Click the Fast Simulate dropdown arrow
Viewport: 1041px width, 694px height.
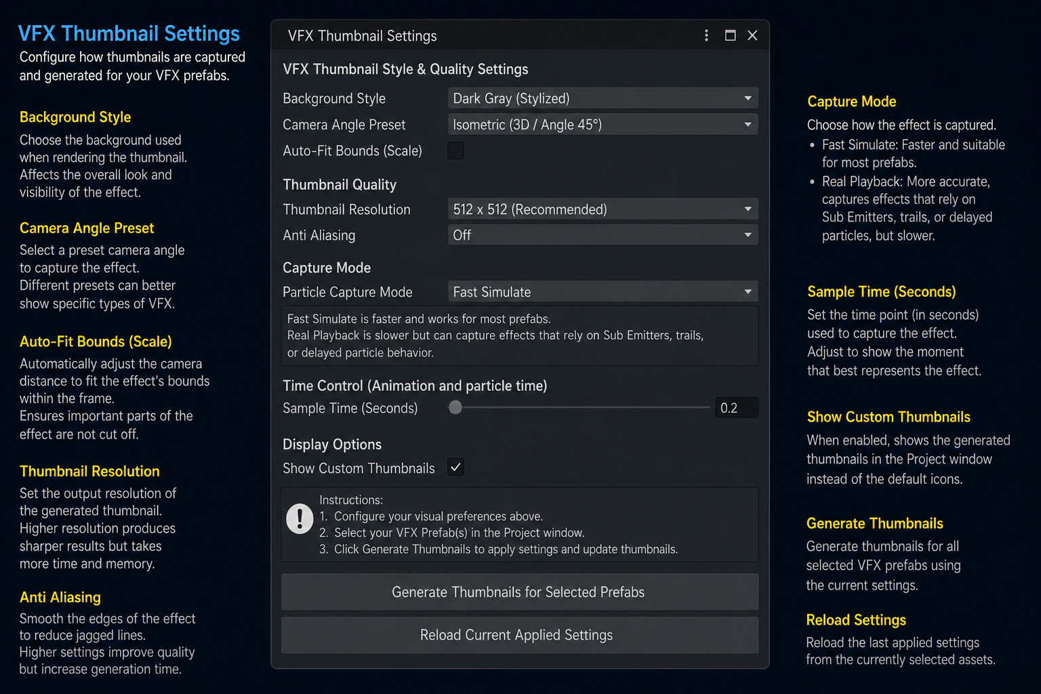pos(748,292)
